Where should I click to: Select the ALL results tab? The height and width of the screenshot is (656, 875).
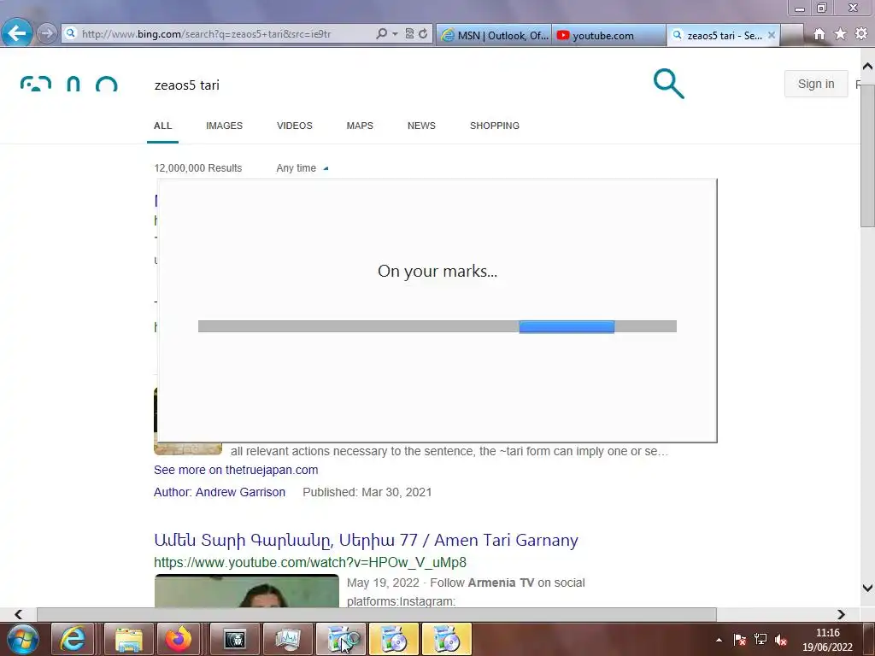pos(162,126)
